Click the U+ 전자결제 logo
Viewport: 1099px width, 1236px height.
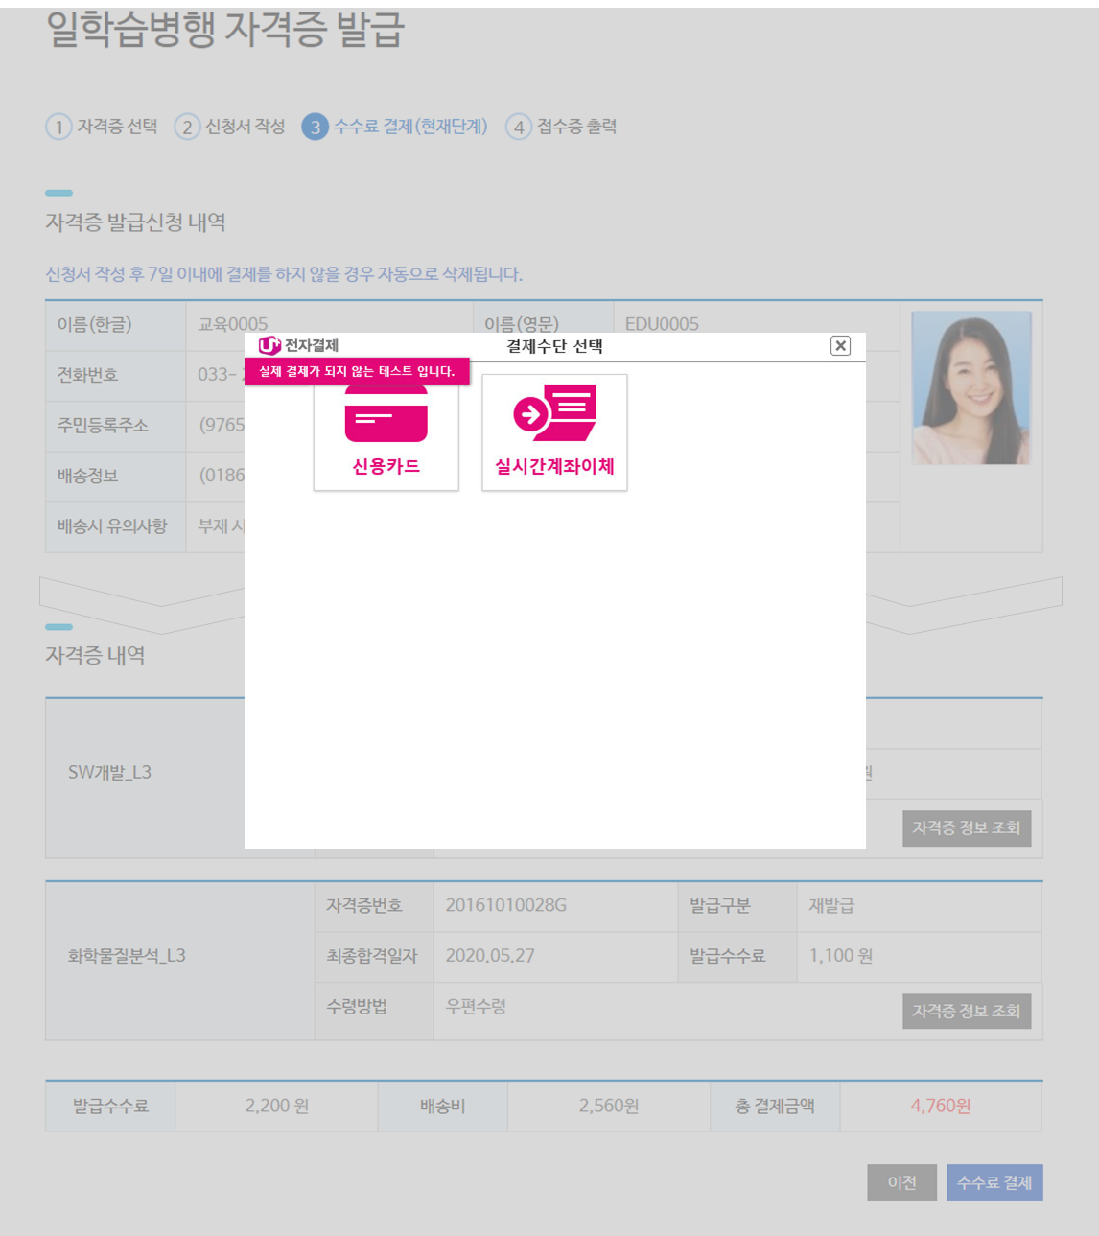tap(298, 345)
